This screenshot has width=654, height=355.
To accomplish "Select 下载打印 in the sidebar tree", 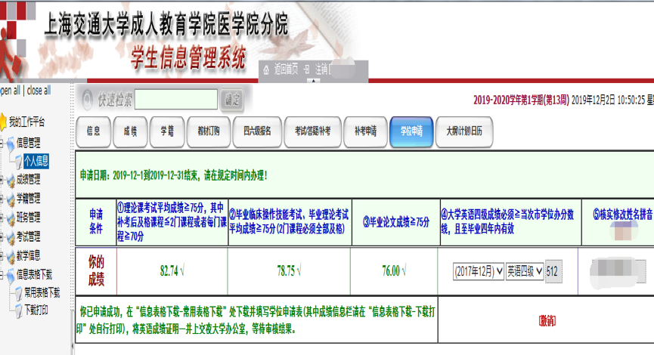I will click(x=36, y=310).
